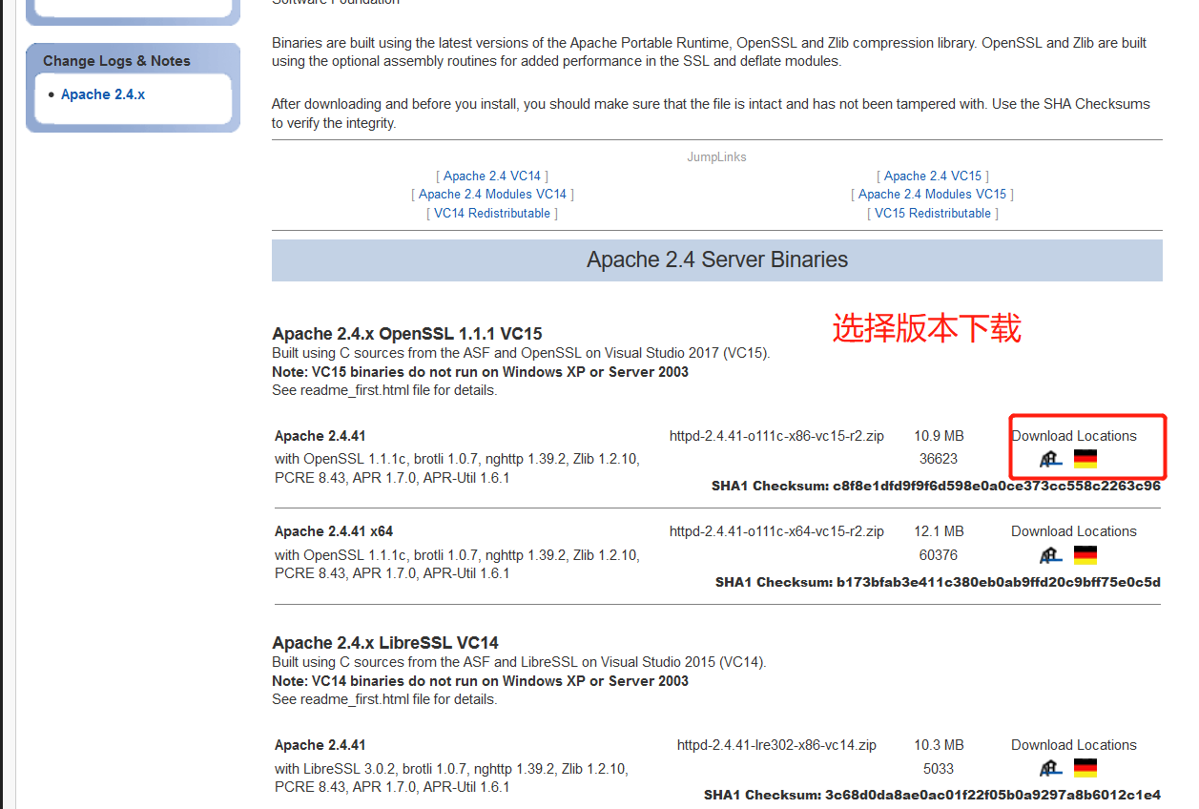1199x809 pixels.
Task: Click German flag mirror for httpd-2.4.41-o111c-x86-vc15-r2.zip
Action: coord(1085,459)
